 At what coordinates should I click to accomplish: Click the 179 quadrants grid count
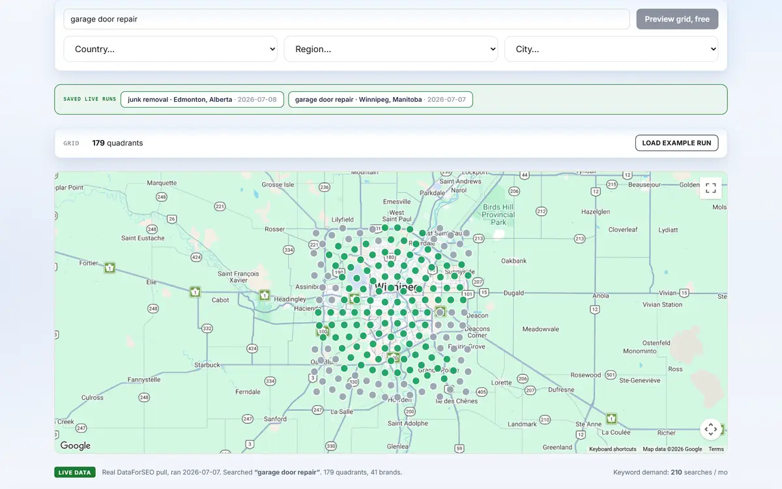tap(117, 143)
